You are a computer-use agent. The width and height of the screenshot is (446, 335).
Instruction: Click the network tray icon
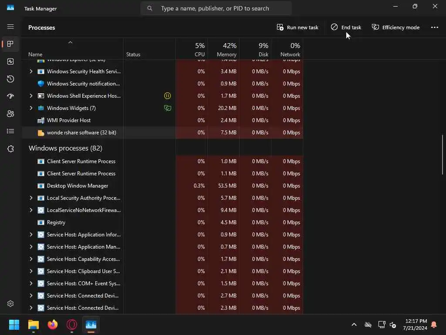pos(382,325)
